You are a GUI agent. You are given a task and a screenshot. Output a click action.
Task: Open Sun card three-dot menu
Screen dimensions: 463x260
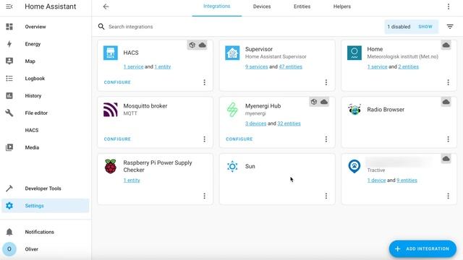326,196
